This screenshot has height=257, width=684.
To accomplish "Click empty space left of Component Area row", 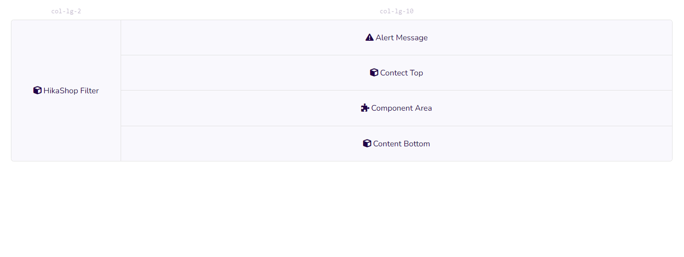I will 228,108.
